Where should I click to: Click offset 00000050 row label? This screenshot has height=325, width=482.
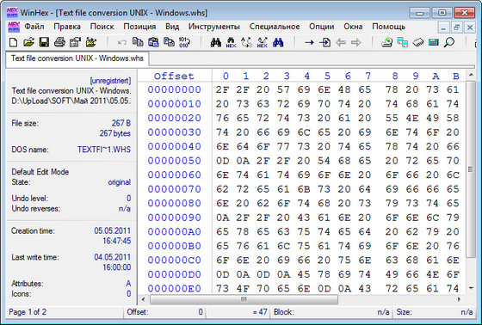(174, 161)
